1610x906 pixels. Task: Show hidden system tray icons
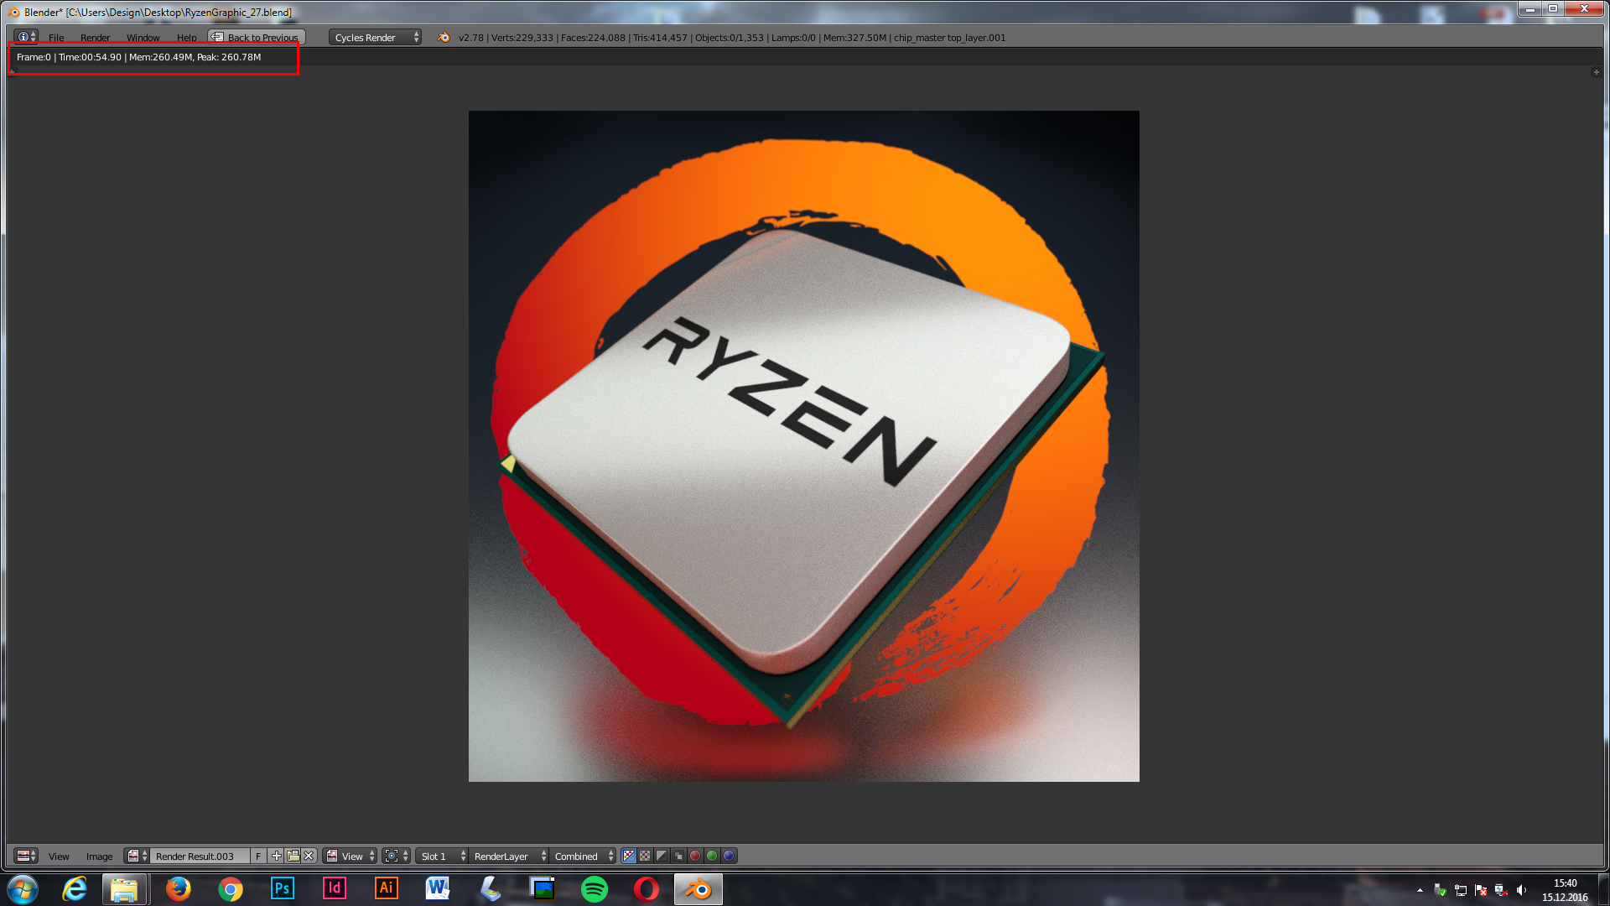tap(1420, 890)
